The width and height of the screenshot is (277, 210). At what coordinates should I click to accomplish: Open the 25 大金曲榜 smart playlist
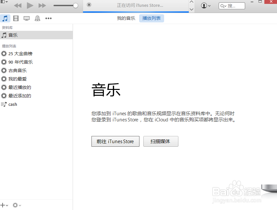tap(36, 54)
